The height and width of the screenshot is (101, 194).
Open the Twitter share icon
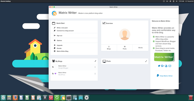pyautogui.click(x=159, y=66)
